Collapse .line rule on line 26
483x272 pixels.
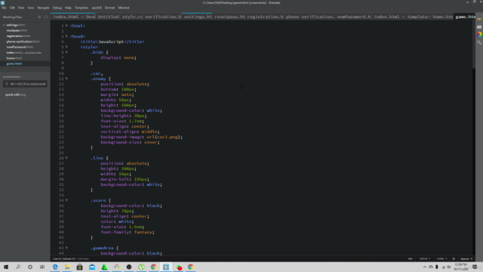(66, 158)
